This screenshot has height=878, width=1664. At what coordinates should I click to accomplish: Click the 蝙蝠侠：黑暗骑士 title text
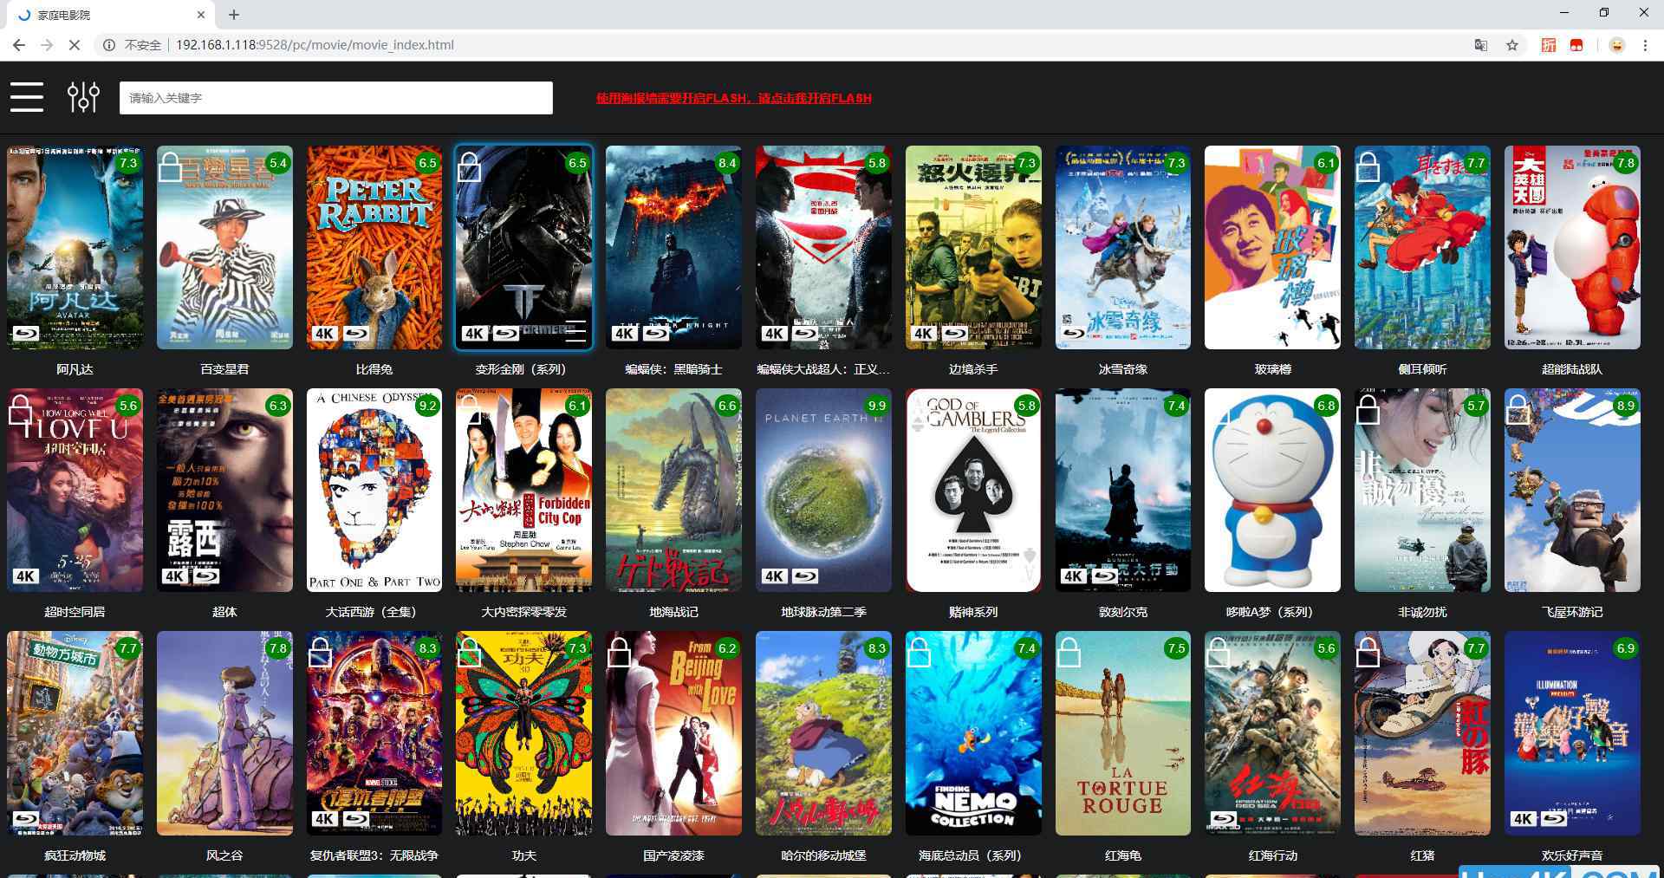point(673,369)
